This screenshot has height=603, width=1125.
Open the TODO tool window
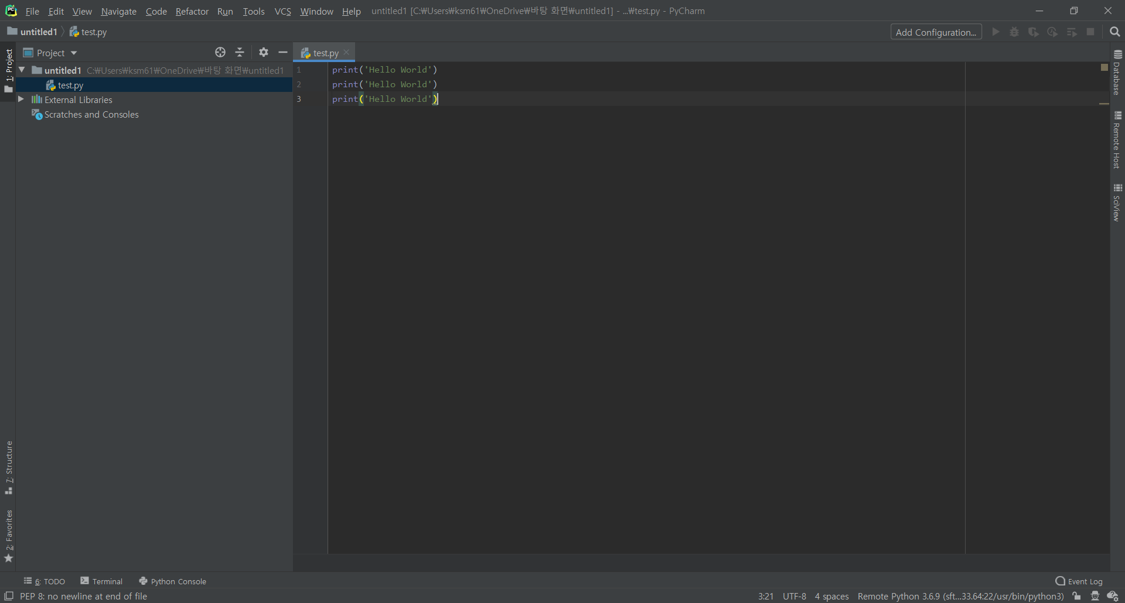(x=45, y=581)
